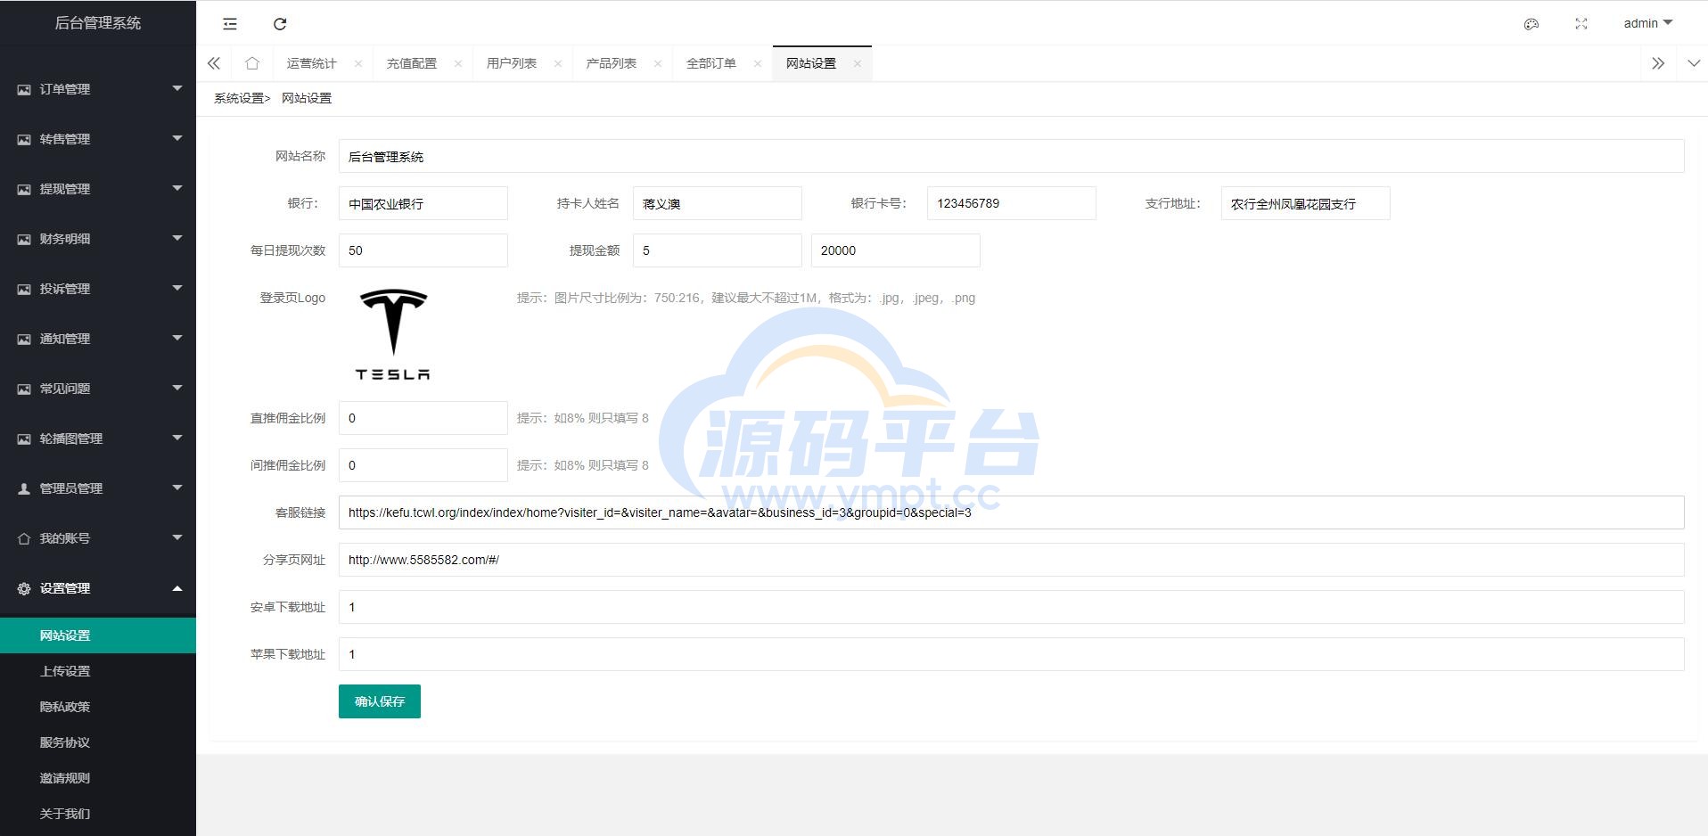Click 确认保存 button

click(x=380, y=701)
